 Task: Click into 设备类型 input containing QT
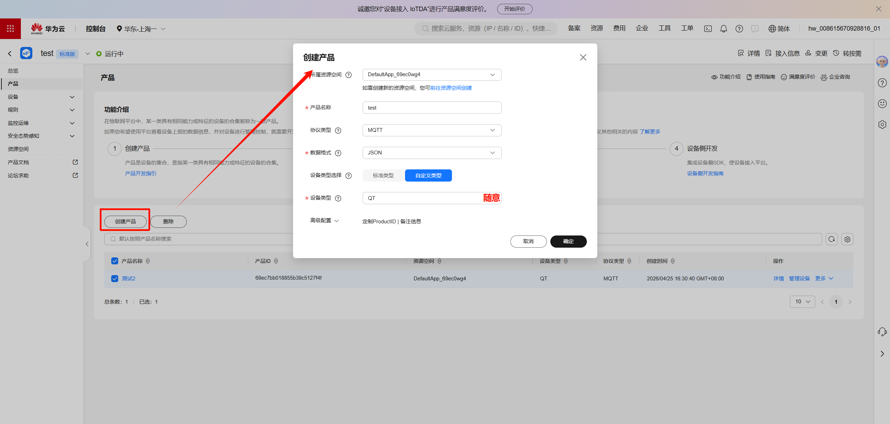[432, 198]
